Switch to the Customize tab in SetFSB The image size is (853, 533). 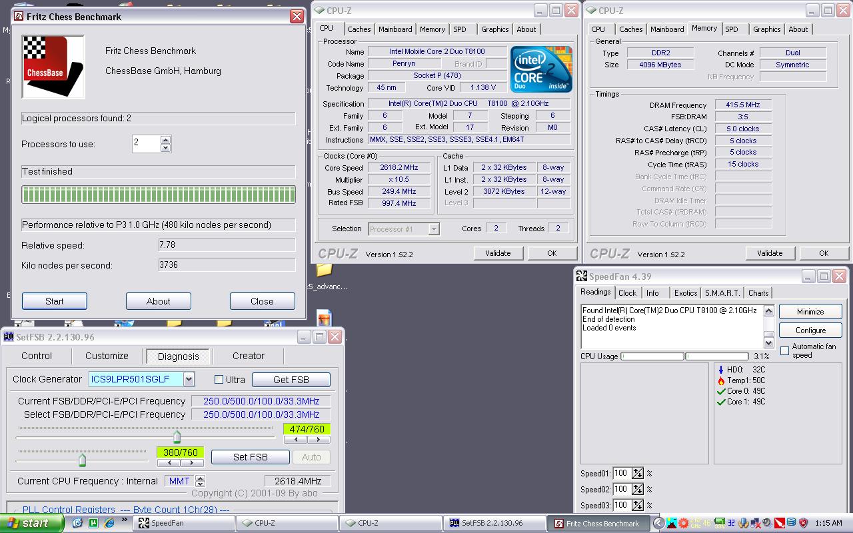[107, 356]
